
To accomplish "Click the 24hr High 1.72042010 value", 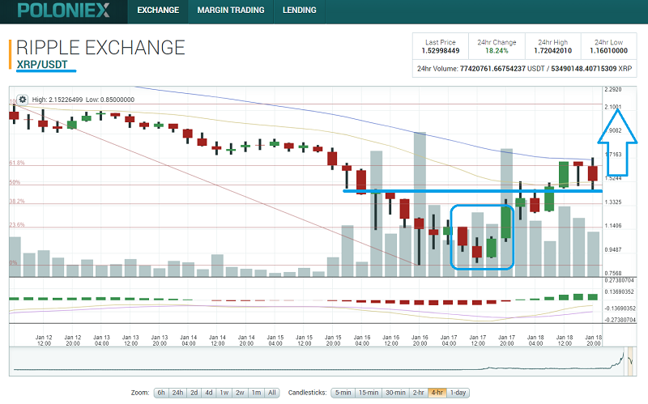I will [553, 50].
